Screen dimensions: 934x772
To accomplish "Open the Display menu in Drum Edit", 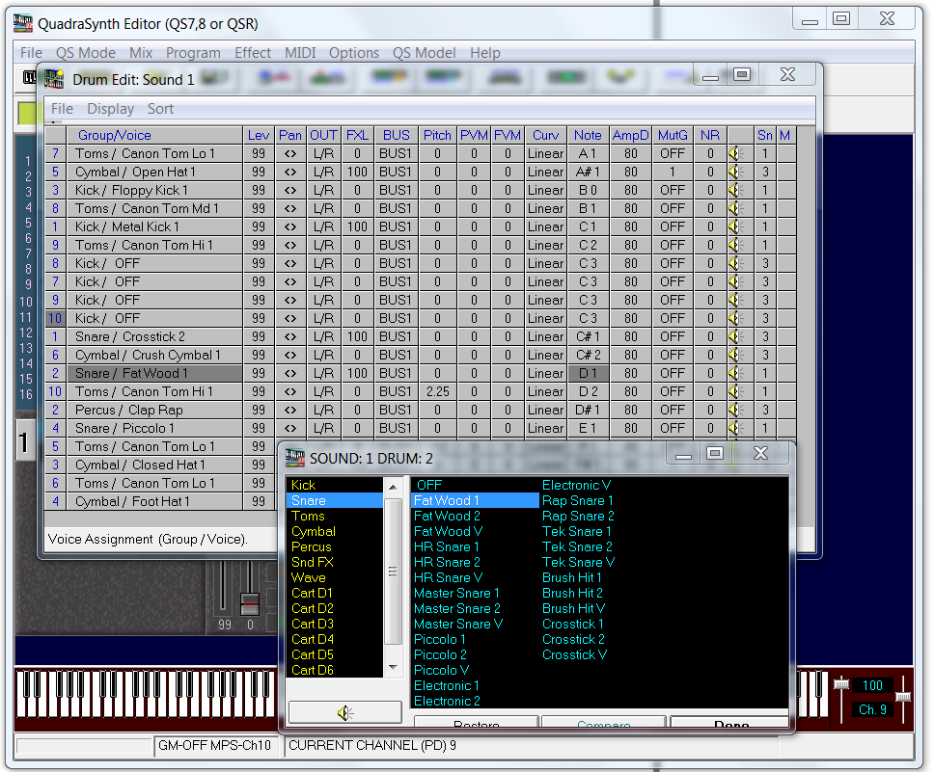I will (x=110, y=109).
